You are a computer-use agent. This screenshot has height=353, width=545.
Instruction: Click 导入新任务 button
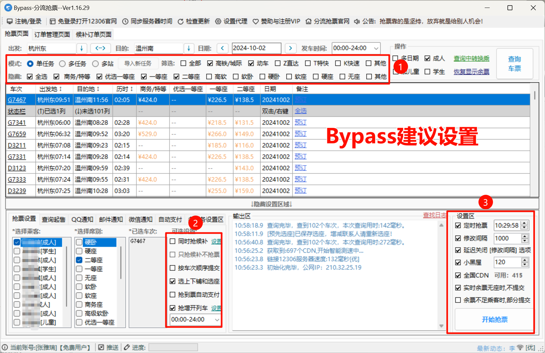(138, 64)
